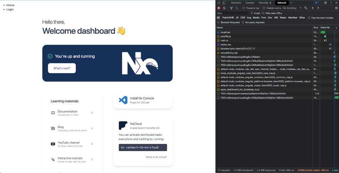339x173 pixels.
Task: Toggle the device toolbar icon
Action: (x=224, y=3)
